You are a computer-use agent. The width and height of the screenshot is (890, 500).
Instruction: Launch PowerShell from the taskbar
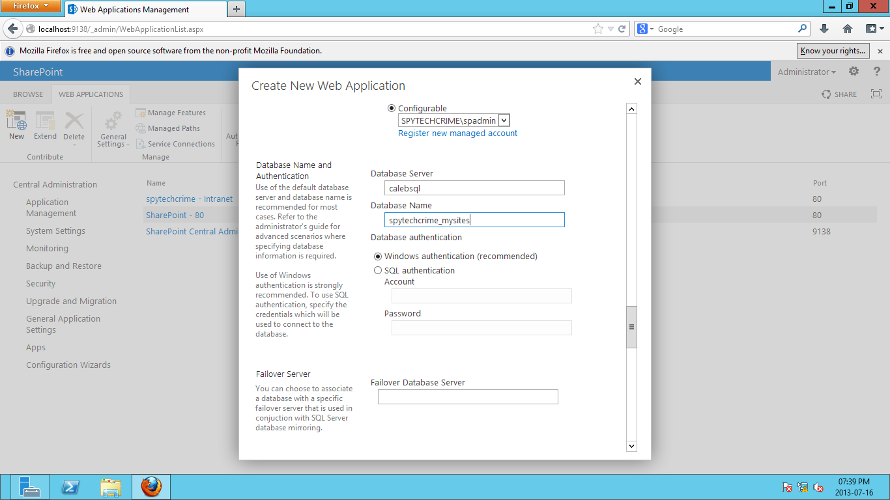click(70, 487)
